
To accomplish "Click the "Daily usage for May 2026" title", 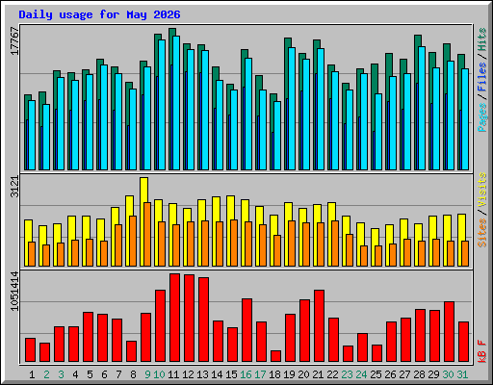I will (99, 14).
